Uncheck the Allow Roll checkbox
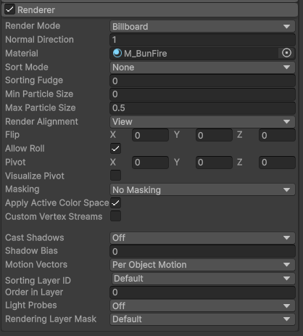 tap(115, 148)
